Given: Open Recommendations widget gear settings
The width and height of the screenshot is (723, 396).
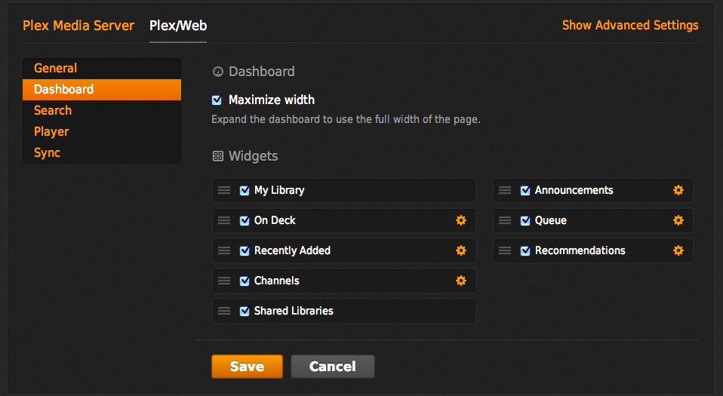Looking at the screenshot, I should pyautogui.click(x=678, y=250).
